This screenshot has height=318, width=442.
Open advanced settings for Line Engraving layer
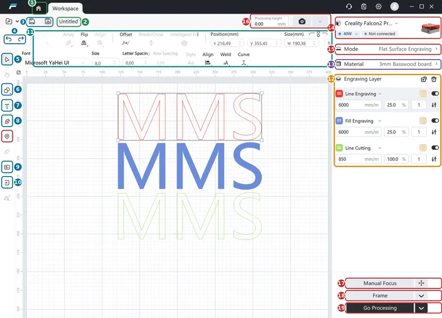pos(434,105)
